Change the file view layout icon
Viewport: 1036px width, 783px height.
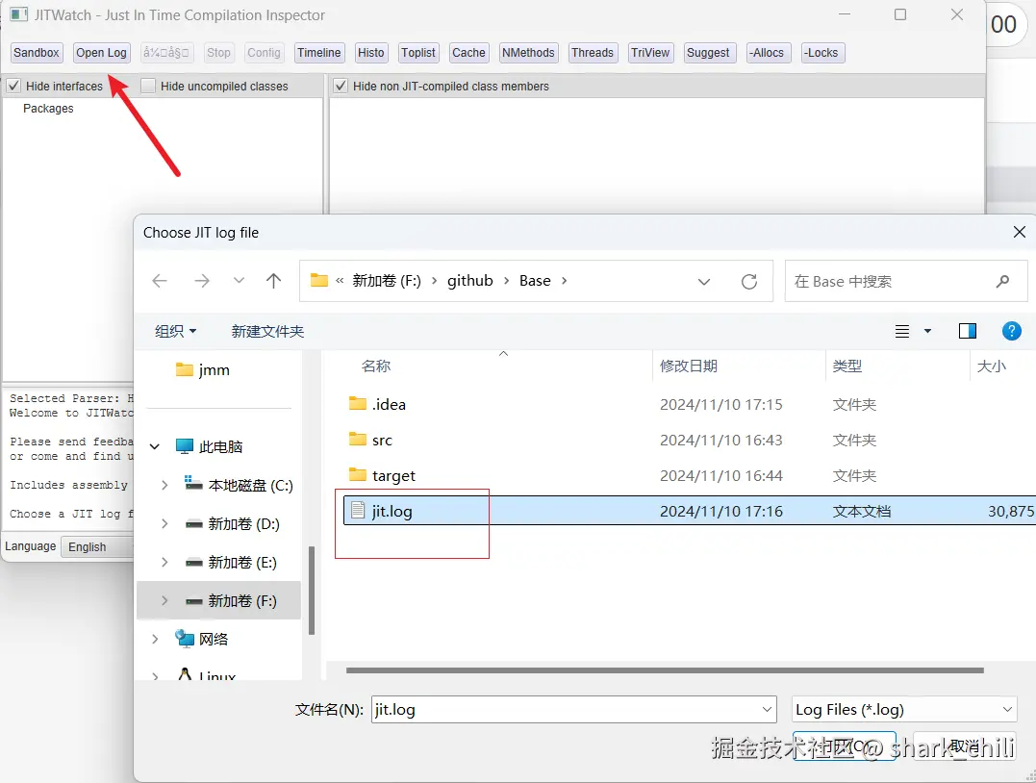(902, 331)
